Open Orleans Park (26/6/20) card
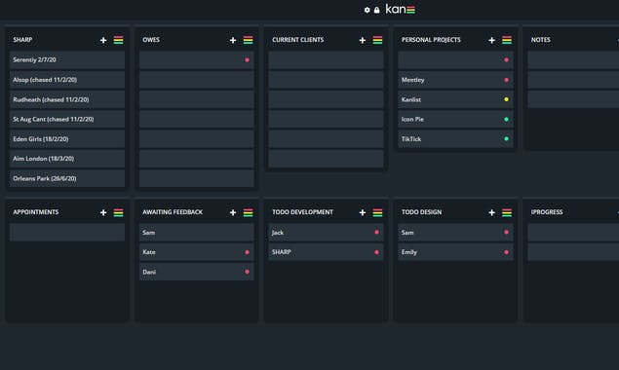The image size is (619, 370). pyautogui.click(x=67, y=178)
